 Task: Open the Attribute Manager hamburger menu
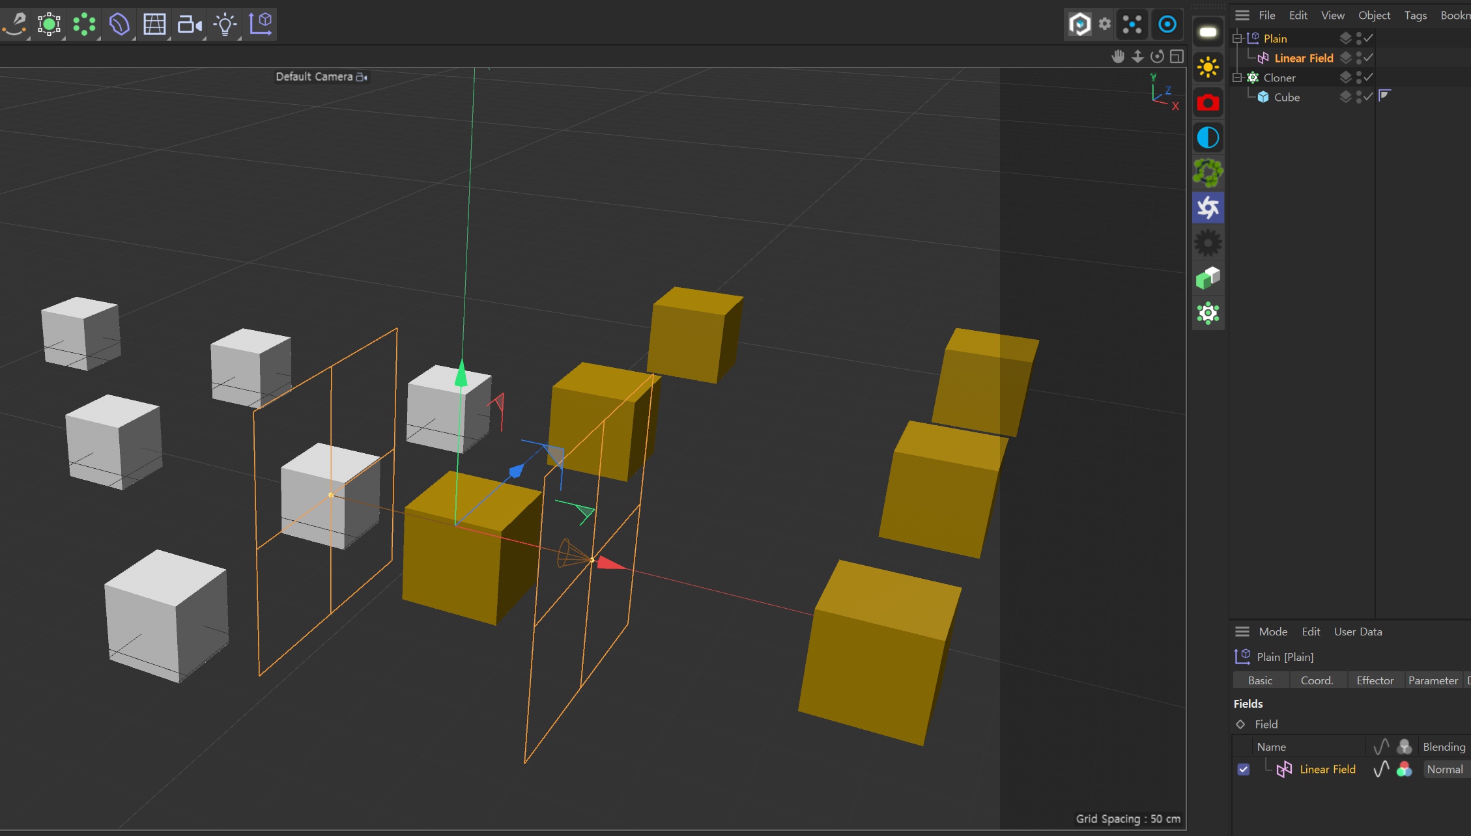coord(1242,632)
